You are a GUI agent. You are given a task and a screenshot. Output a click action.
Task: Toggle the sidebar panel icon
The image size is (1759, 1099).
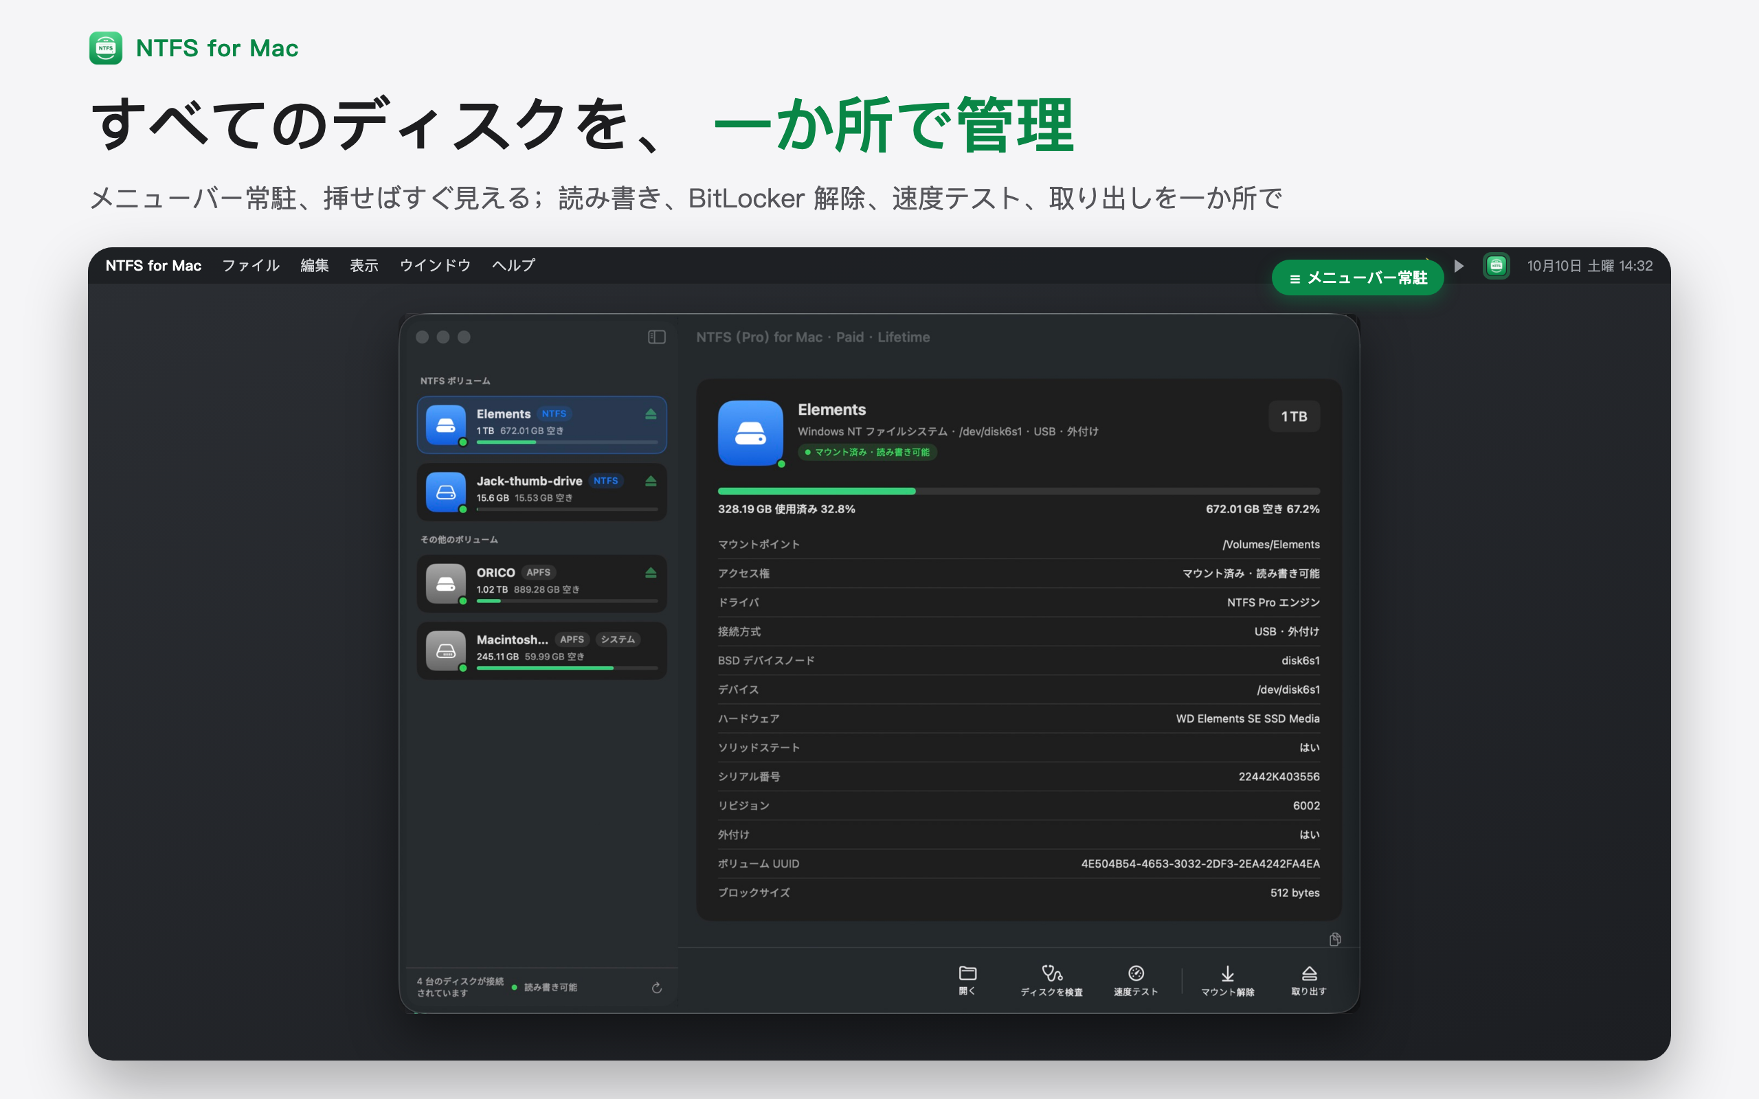coord(656,337)
